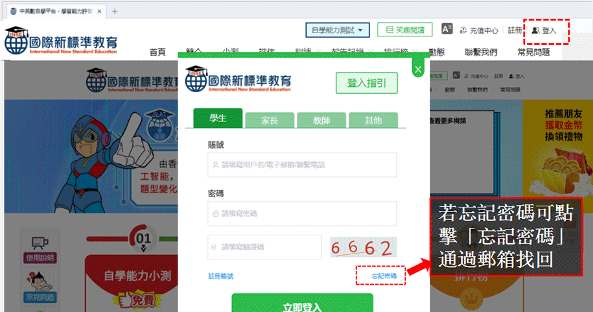
Task: Click the user icon in account field
Action: [x=215, y=165]
